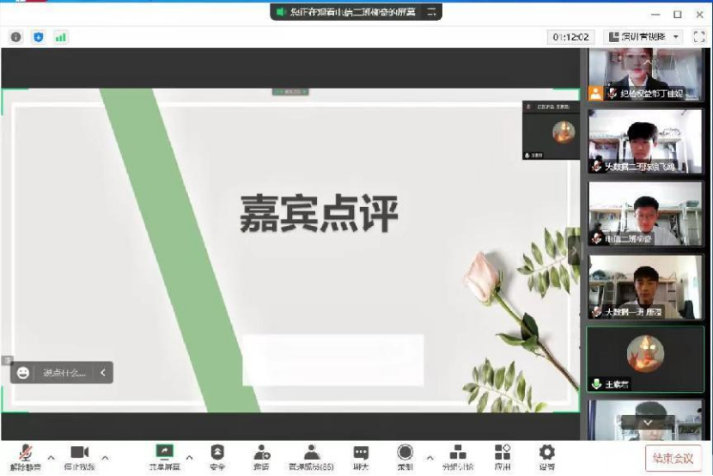713x476 pixels.
Task: Check network signal status icon
Action: coord(60,37)
